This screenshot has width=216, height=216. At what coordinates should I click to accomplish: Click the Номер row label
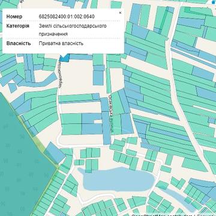click(14, 16)
